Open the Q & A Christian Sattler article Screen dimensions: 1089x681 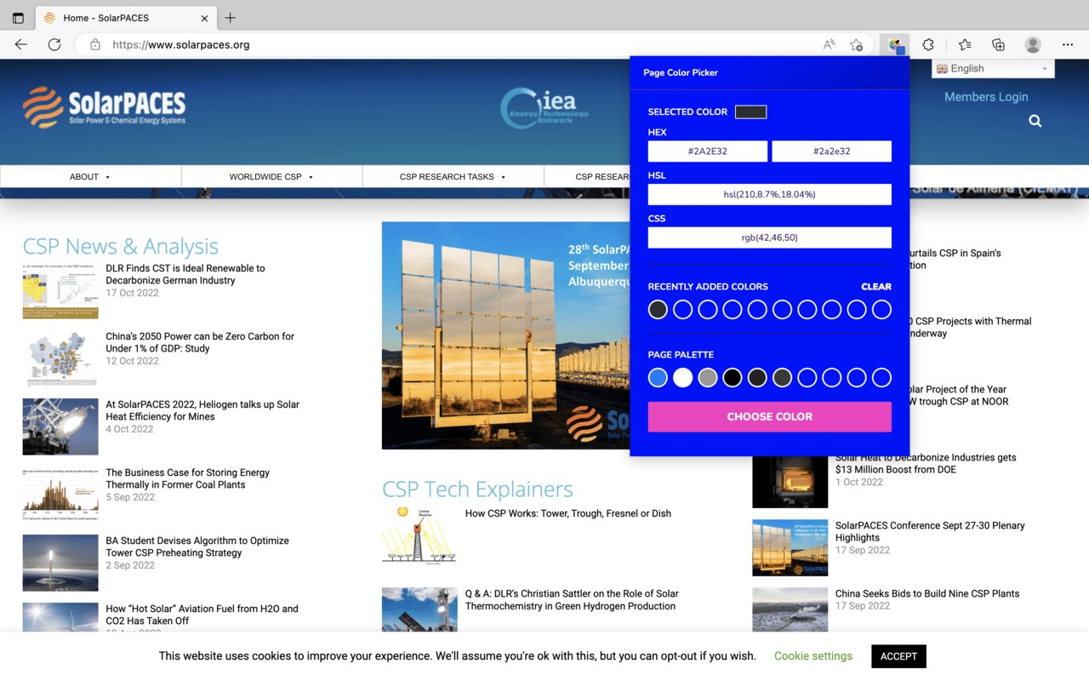(572, 600)
